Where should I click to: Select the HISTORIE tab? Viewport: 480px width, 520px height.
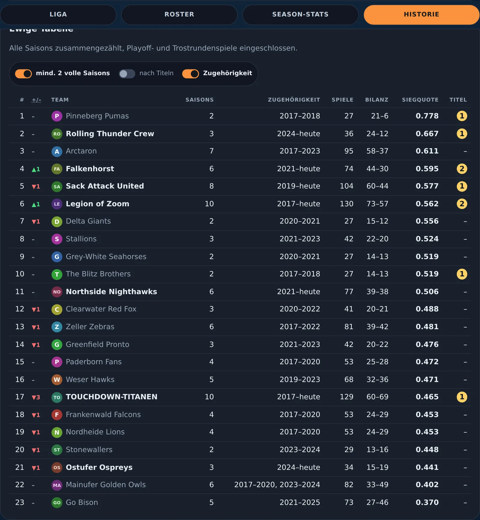click(421, 14)
